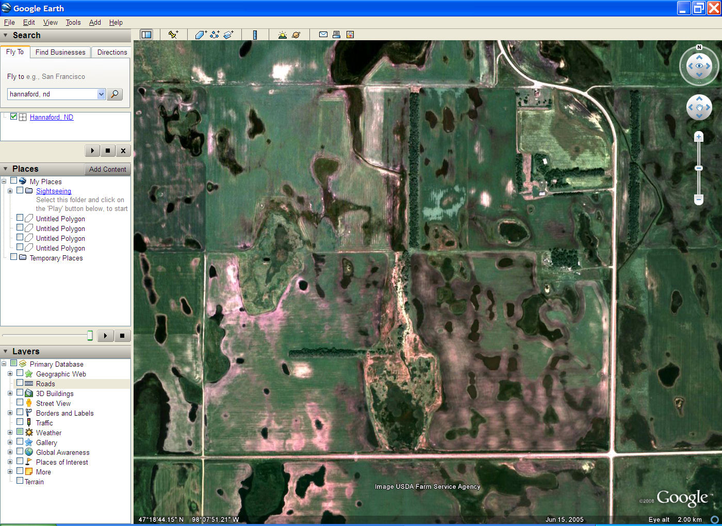Play the search results tour

pos(92,151)
